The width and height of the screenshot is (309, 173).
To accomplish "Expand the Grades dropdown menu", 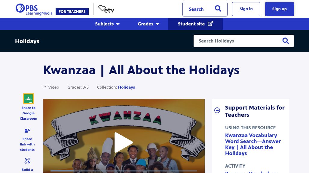I will click(148, 24).
